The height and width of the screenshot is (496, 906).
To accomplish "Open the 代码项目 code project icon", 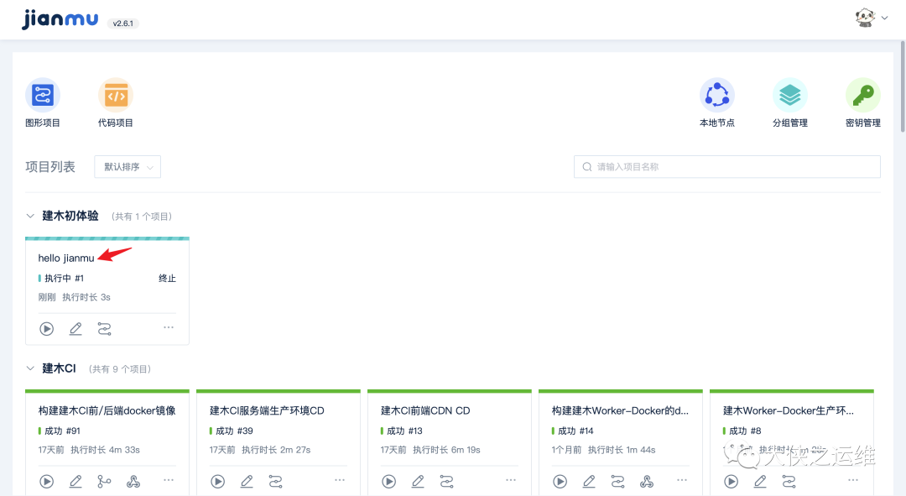I will (x=116, y=96).
